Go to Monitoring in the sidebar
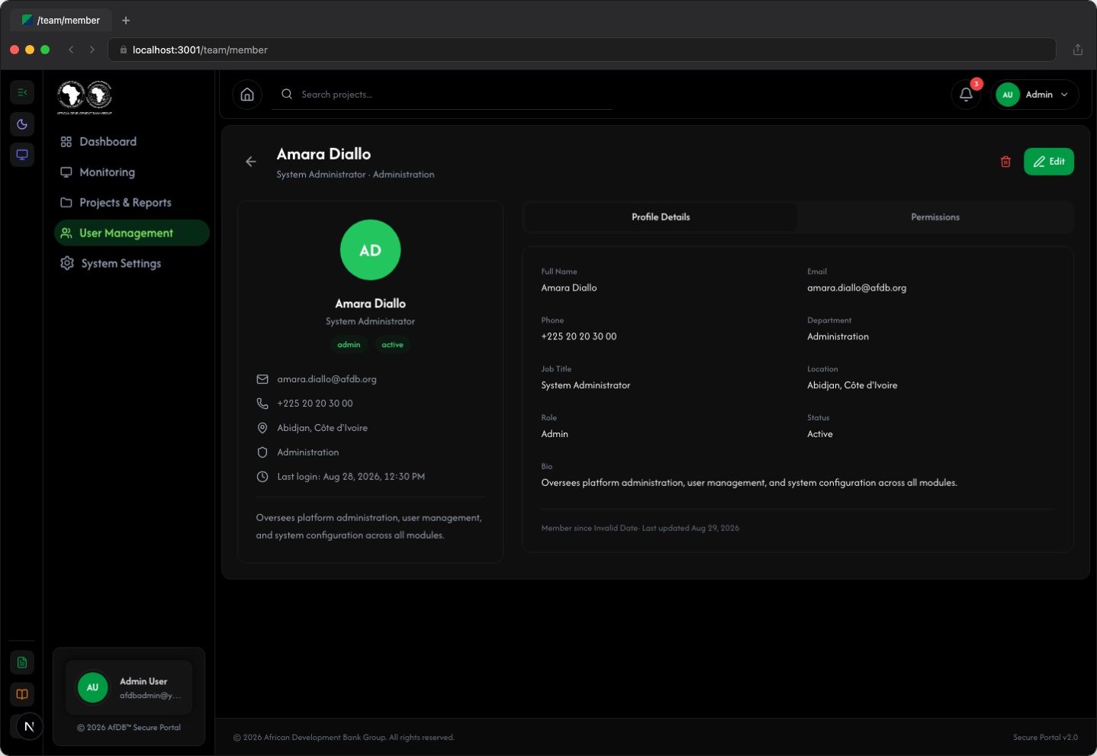This screenshot has height=756, width=1097. coord(131,172)
